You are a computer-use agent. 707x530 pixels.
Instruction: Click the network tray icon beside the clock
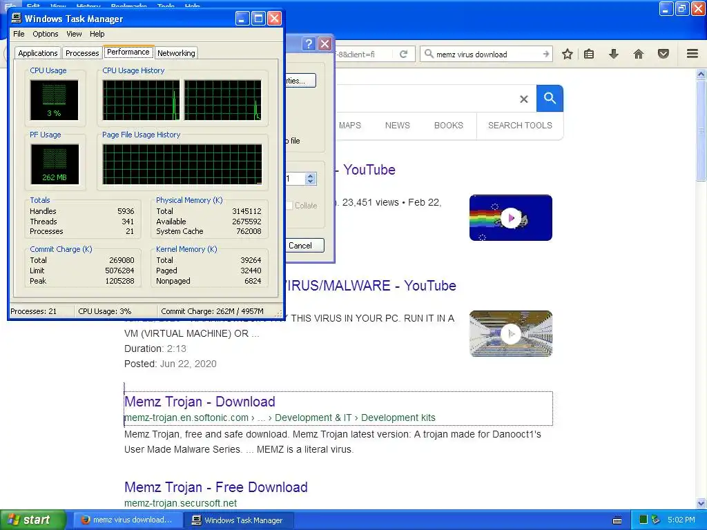point(656,520)
